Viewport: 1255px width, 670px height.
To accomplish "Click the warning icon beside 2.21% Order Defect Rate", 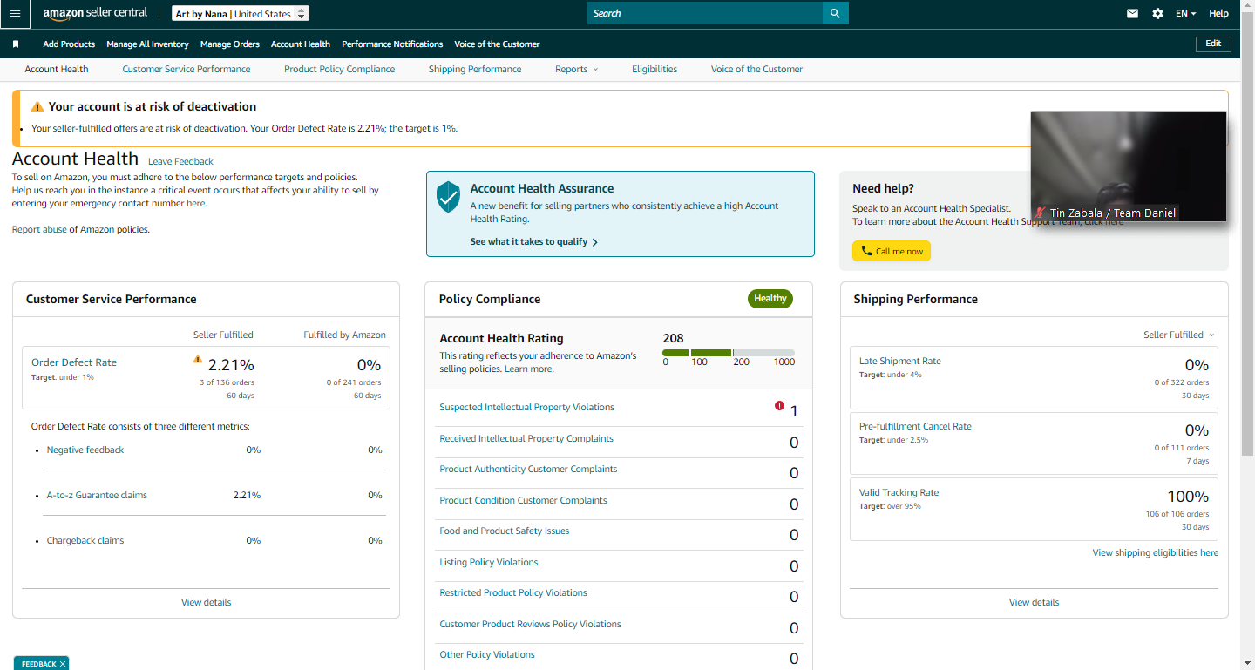I will [x=198, y=359].
